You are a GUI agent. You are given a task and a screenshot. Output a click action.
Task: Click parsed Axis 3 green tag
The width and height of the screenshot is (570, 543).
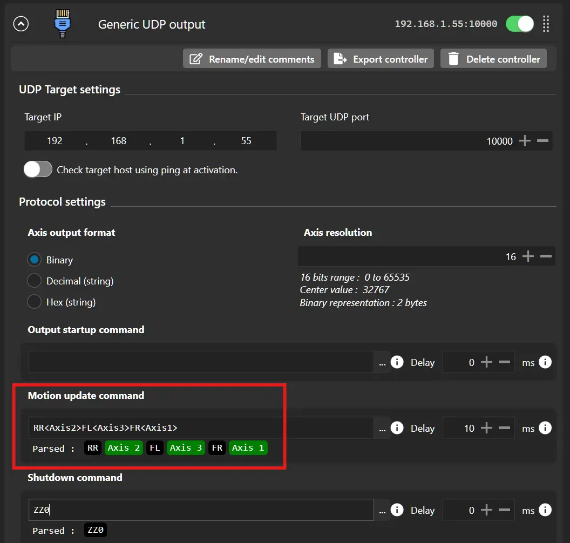pyautogui.click(x=186, y=448)
